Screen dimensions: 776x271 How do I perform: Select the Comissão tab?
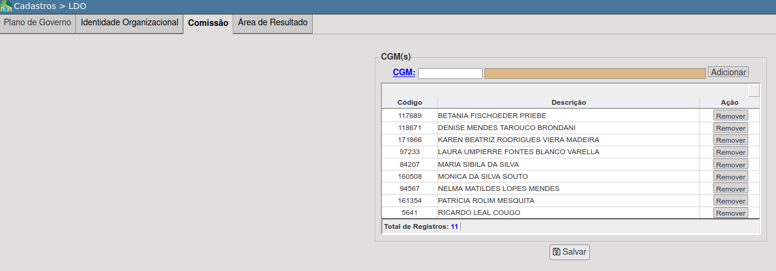[x=208, y=23]
